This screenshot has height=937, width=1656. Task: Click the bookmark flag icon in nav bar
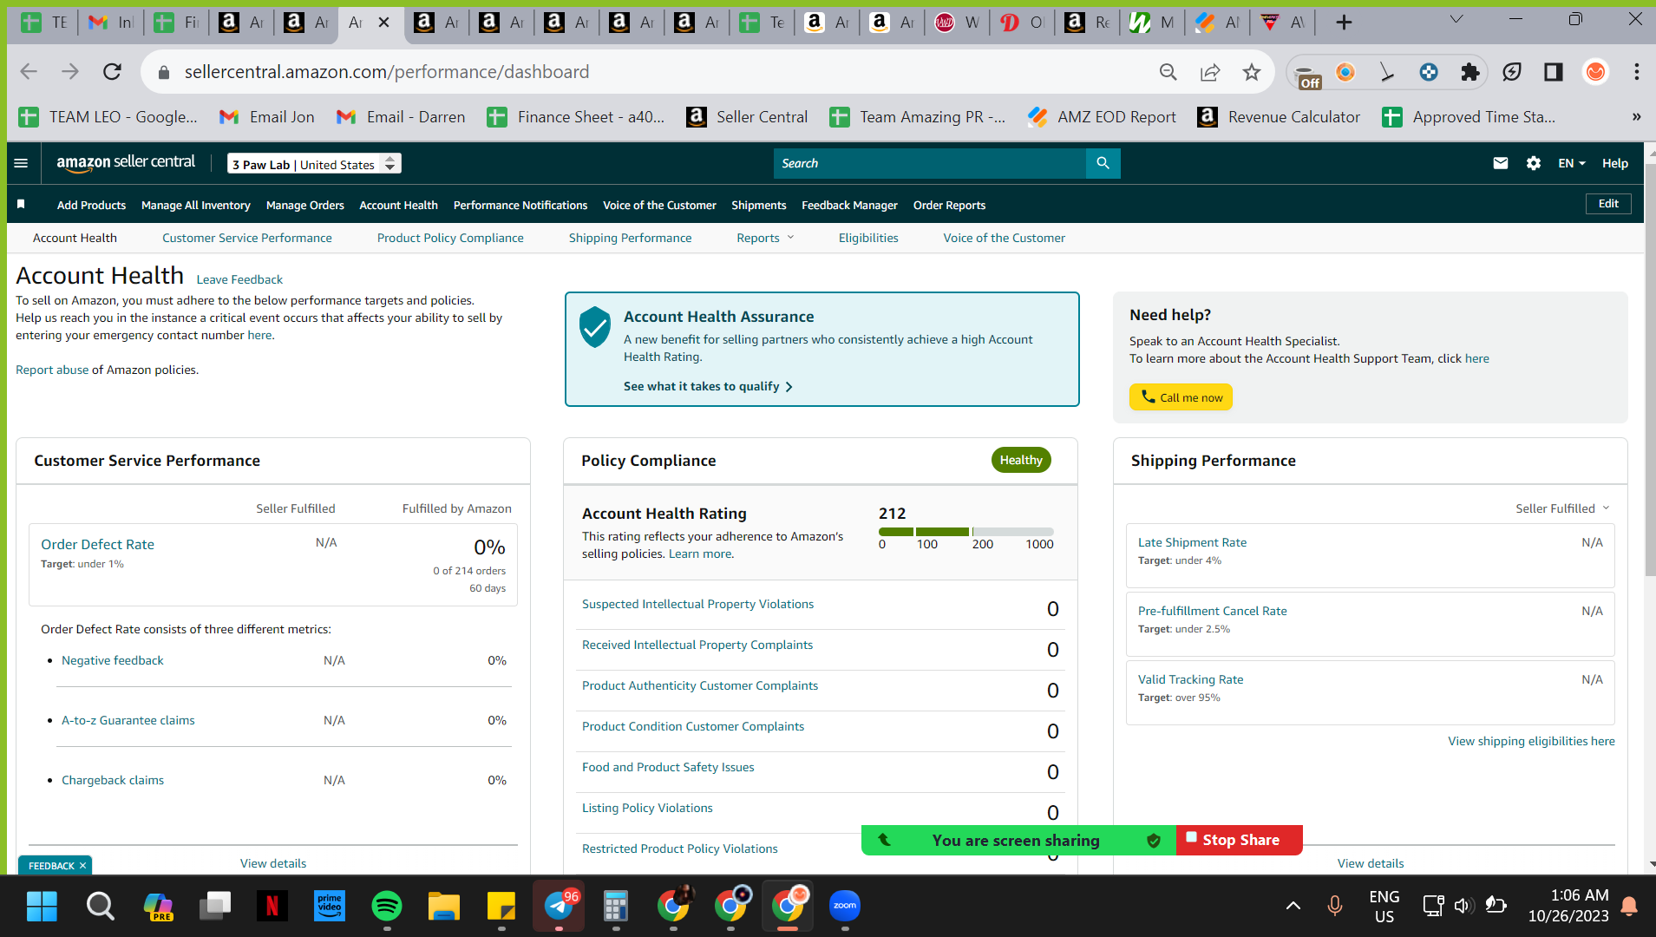point(21,204)
